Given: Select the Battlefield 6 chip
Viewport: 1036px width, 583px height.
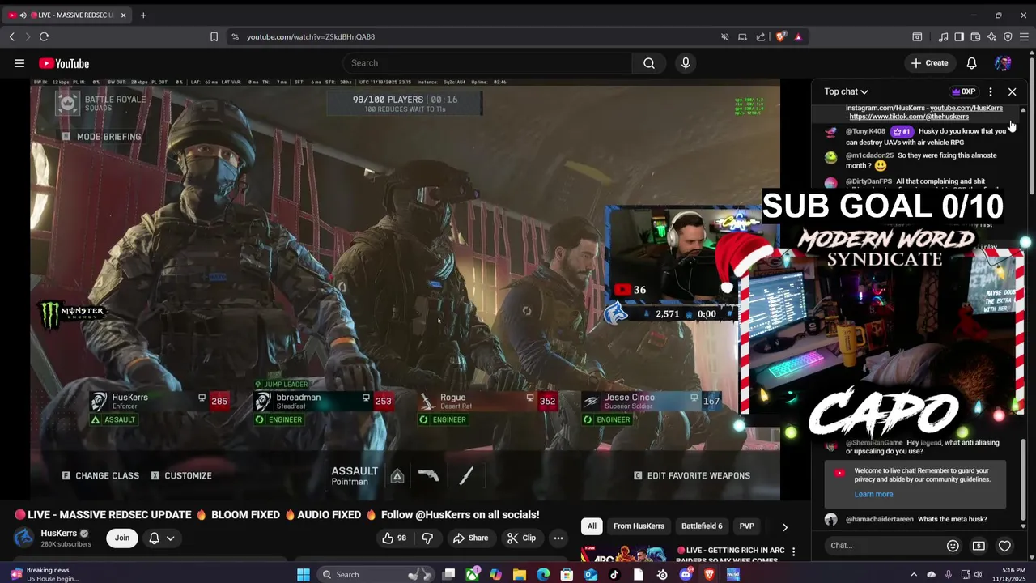Looking at the screenshot, I should tap(702, 526).
